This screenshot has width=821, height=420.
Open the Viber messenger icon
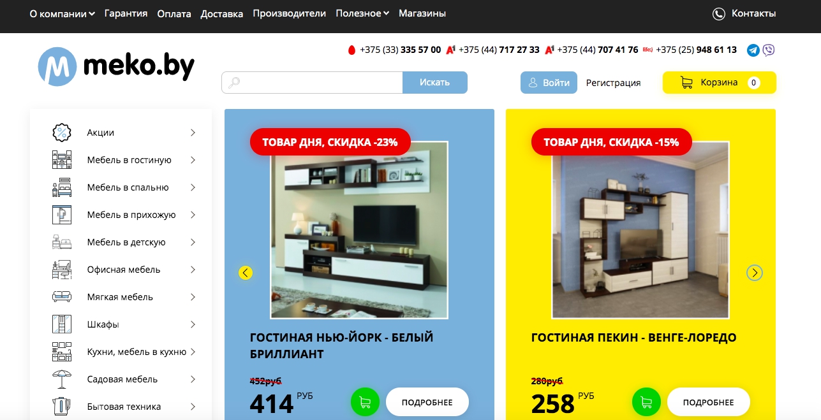(x=769, y=50)
